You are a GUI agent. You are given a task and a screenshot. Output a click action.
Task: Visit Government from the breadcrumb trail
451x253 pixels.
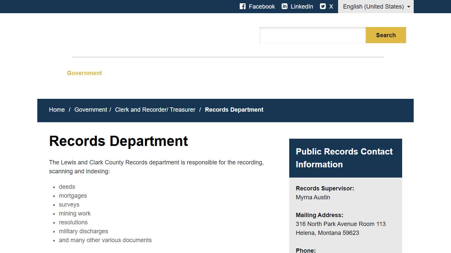point(90,109)
